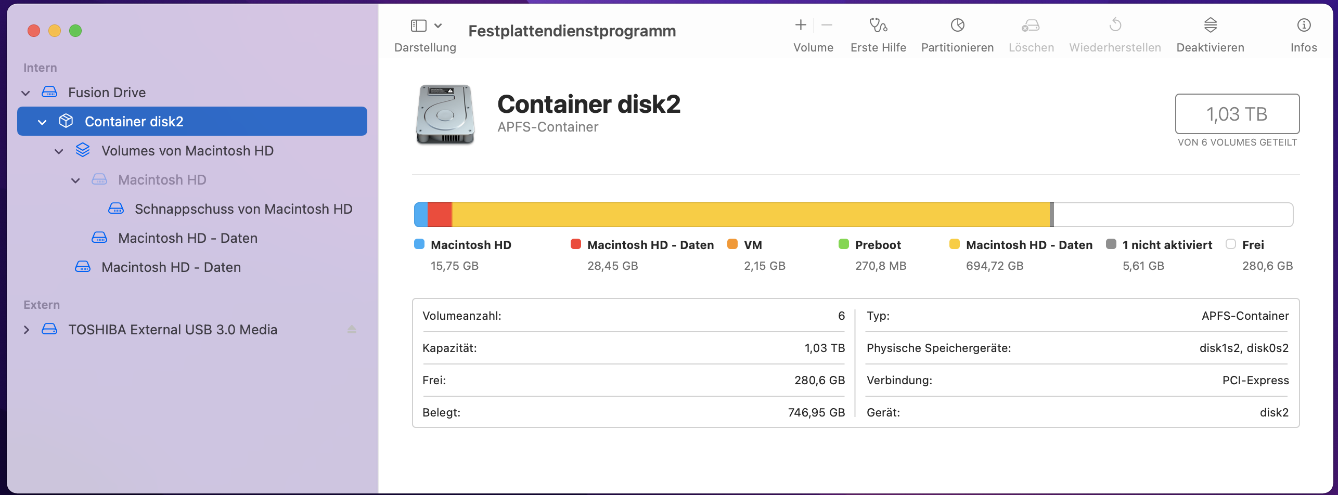Click the Löschen erase icon
Image resolution: width=1338 pixels, height=495 pixels.
[x=1031, y=25]
